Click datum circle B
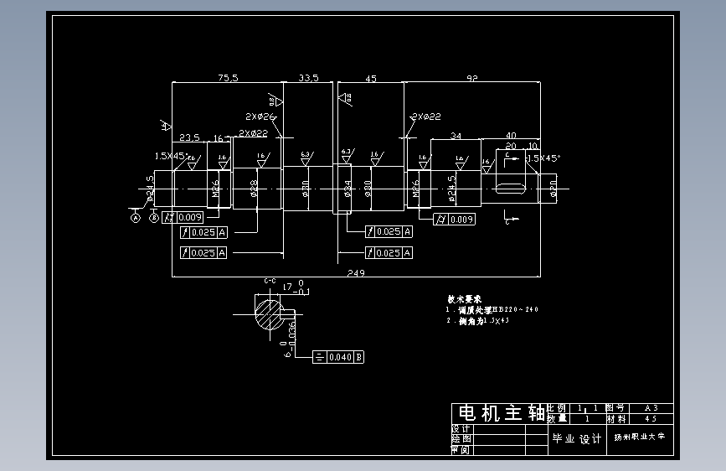Screen dimensions: 726x471 154,217
